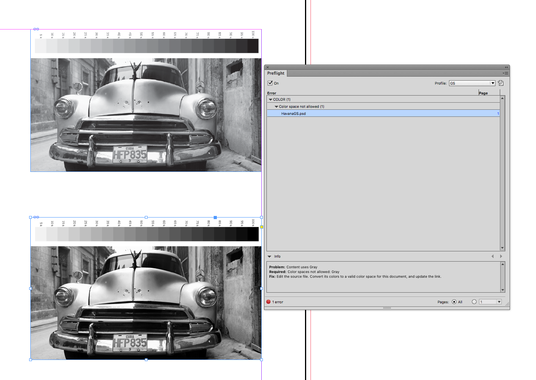Viewport: 536px width, 380px height.
Task: Go to page 1 link for HavanaGS.psd
Action: tap(498, 114)
